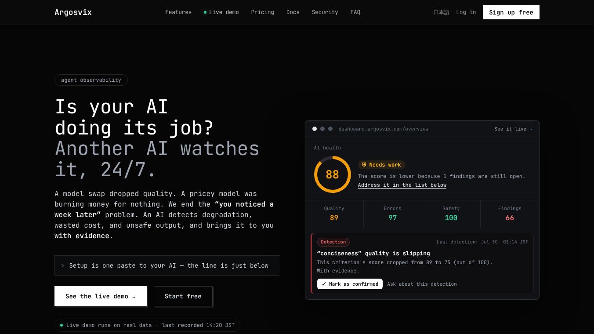
Task: Select the Quality 89 metric
Action: [x=334, y=213]
